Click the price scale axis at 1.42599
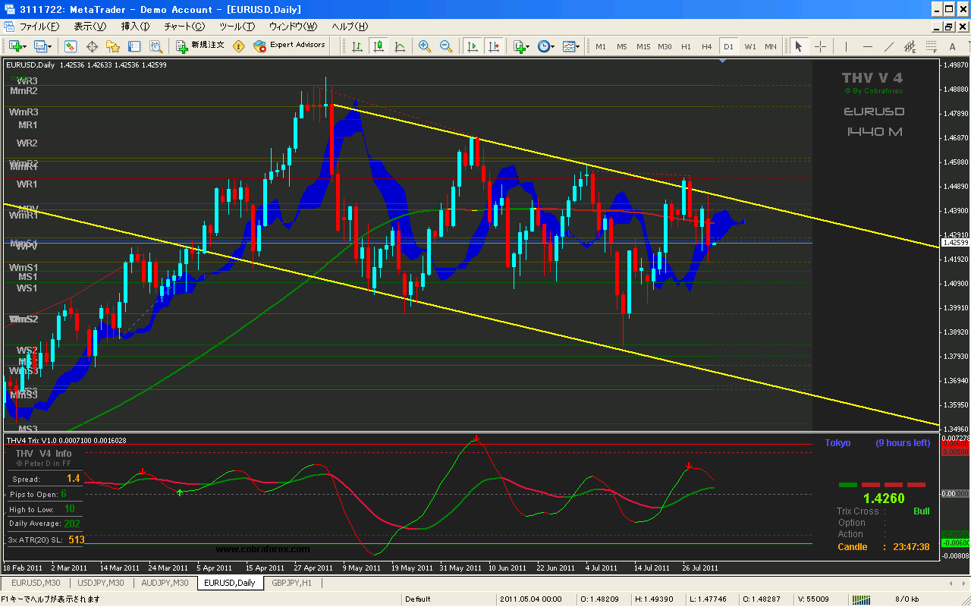Image resolution: width=971 pixels, height=607 pixels. tap(954, 243)
